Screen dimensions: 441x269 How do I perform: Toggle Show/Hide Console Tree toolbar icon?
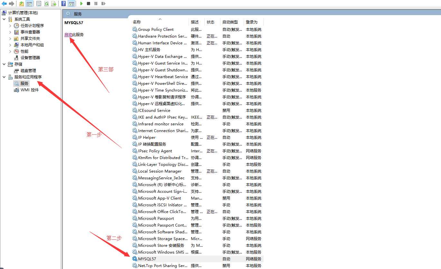pos(29,4)
